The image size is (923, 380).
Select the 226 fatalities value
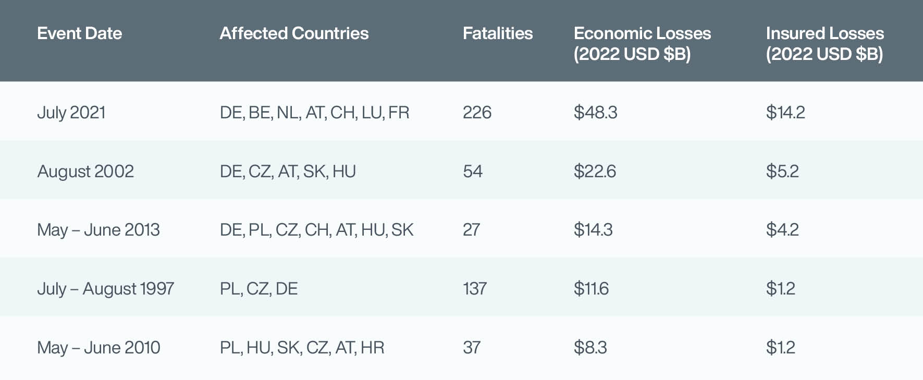click(x=477, y=113)
